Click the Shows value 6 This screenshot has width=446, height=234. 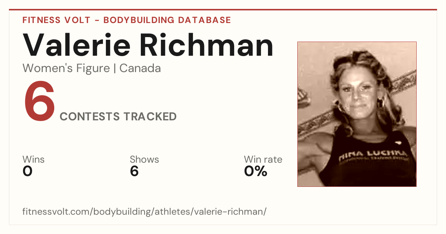[x=134, y=171]
